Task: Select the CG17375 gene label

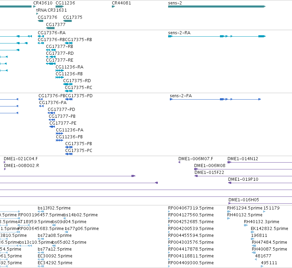Action: pos(73,17)
